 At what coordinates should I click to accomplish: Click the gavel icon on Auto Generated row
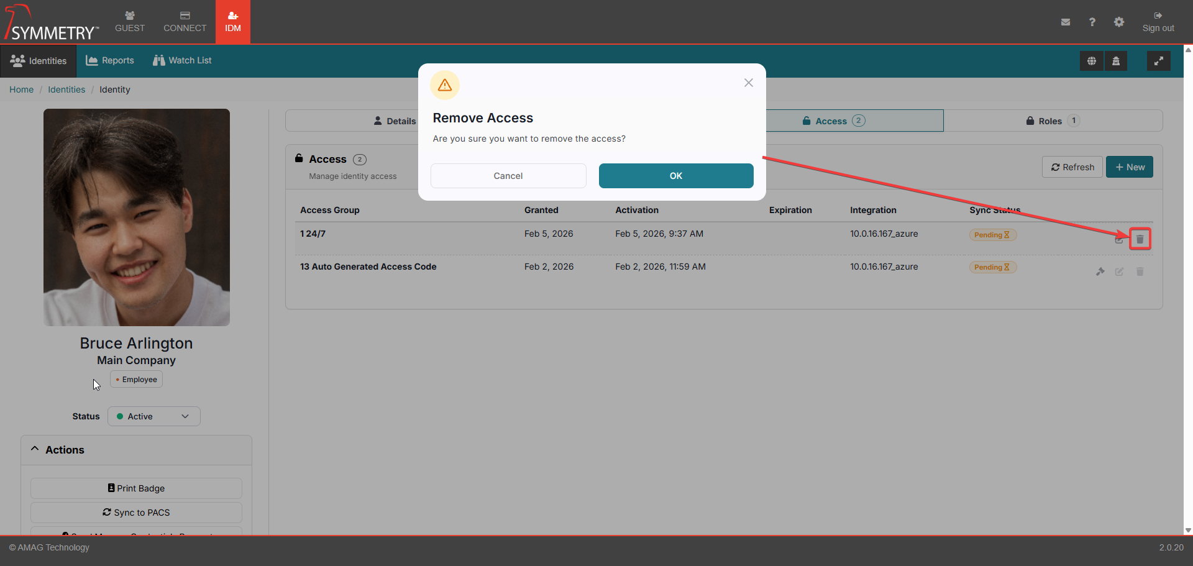(x=1100, y=272)
